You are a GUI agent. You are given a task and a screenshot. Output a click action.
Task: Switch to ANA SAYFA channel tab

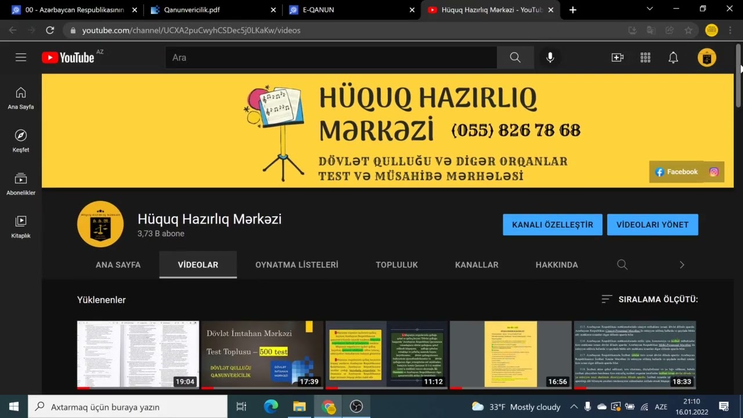[118, 265]
